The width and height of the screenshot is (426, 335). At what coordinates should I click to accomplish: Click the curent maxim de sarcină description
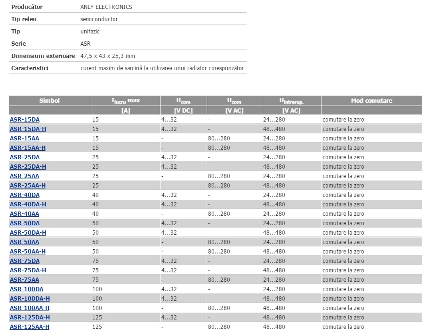162,68
